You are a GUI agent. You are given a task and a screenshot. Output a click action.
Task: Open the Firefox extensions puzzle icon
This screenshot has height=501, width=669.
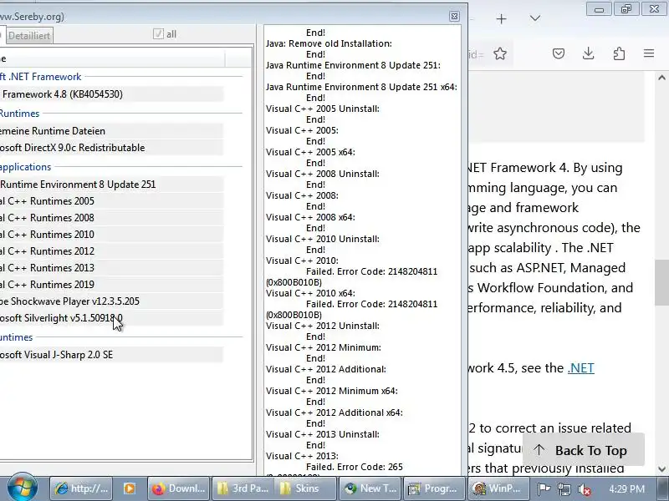(619, 53)
